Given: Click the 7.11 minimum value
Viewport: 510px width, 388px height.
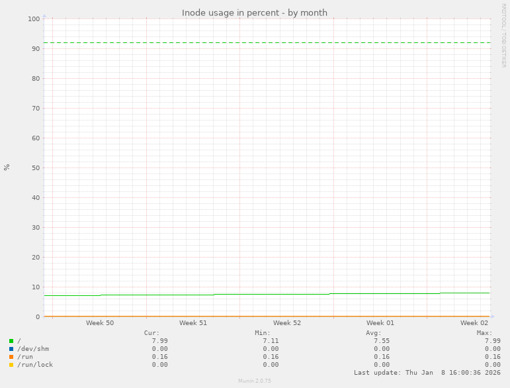Looking at the screenshot, I should [x=271, y=341].
